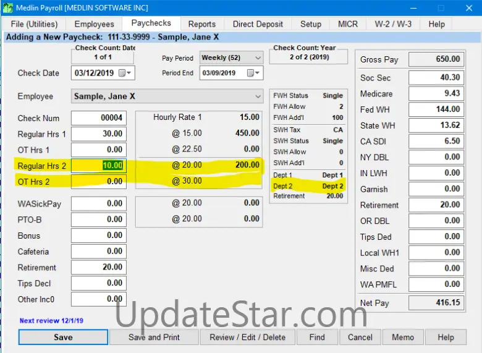Click the Soc Sec amount field
Viewport: 482px width, 353px height.
[x=436, y=77]
